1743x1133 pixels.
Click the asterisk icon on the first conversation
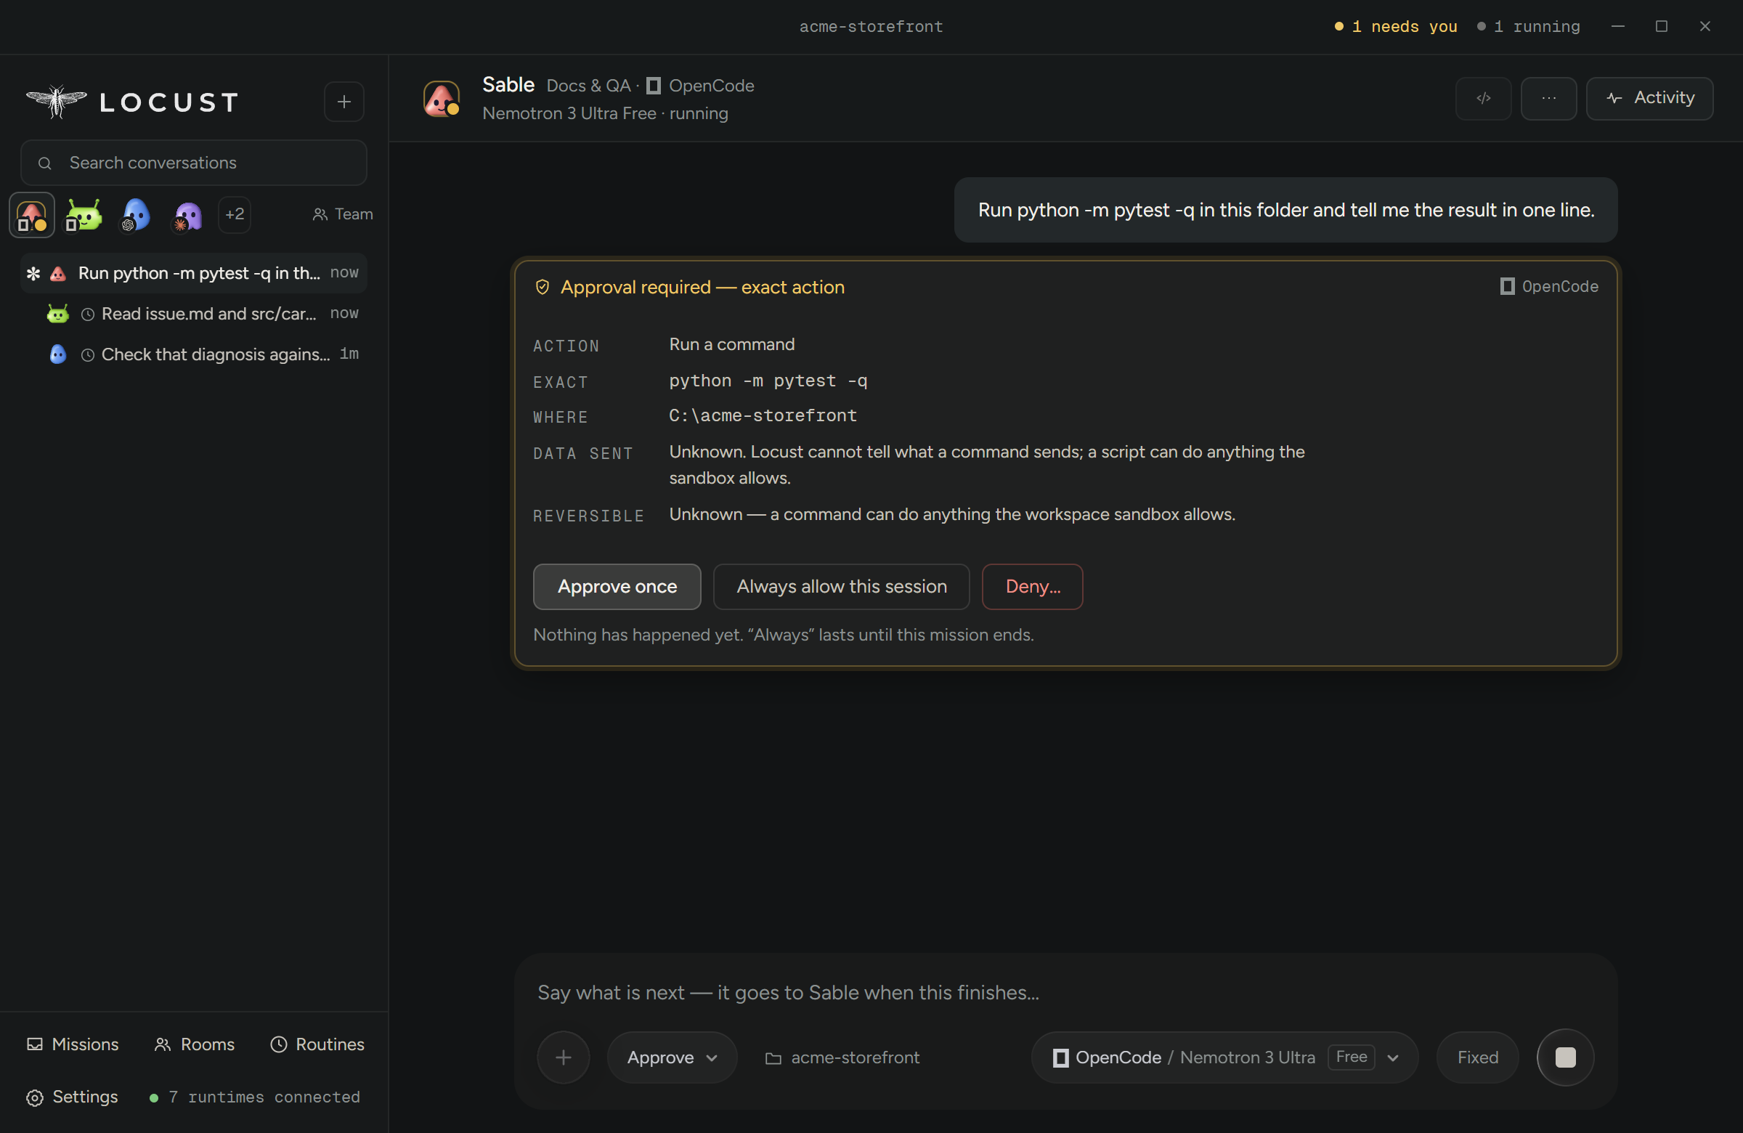(x=33, y=274)
